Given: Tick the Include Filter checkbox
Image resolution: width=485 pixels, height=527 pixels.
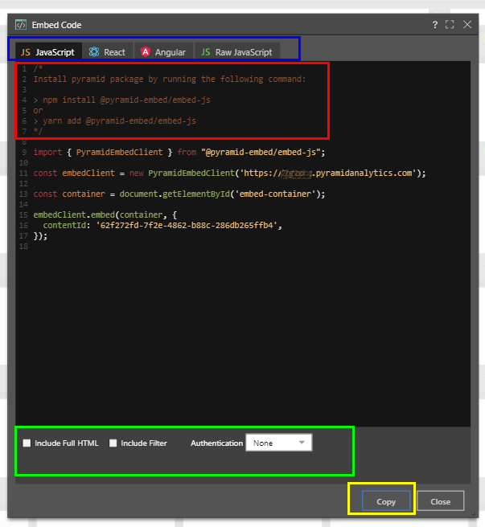Looking at the screenshot, I should tap(113, 443).
